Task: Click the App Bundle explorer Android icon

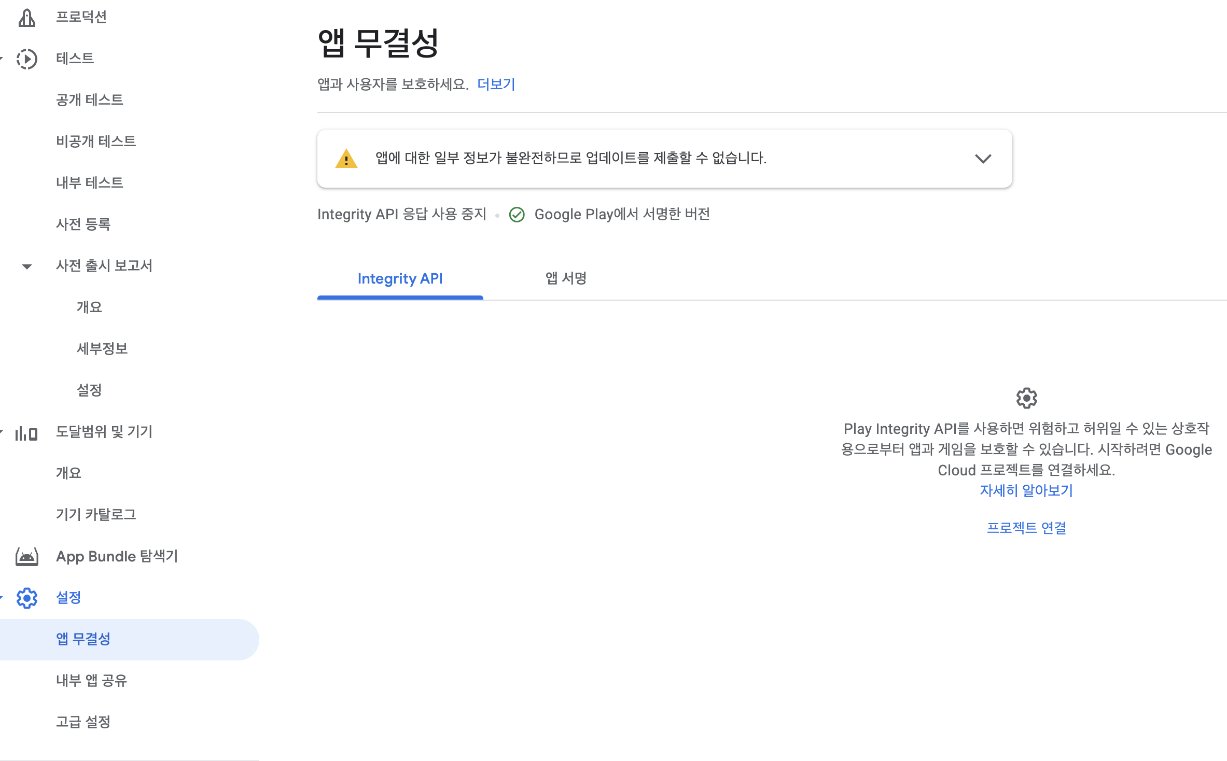Action: pyautogui.click(x=26, y=557)
